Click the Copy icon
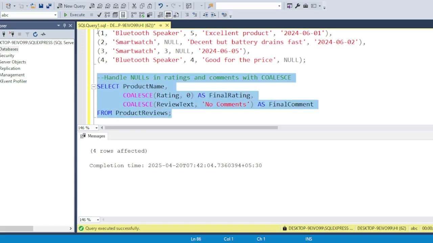Screen dimensions: 433x243 click(142, 6)
